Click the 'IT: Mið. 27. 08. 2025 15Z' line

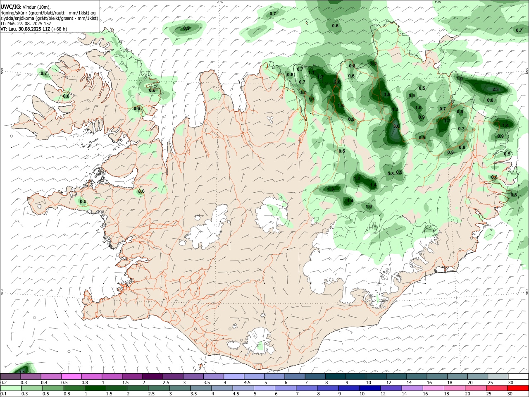25,24
